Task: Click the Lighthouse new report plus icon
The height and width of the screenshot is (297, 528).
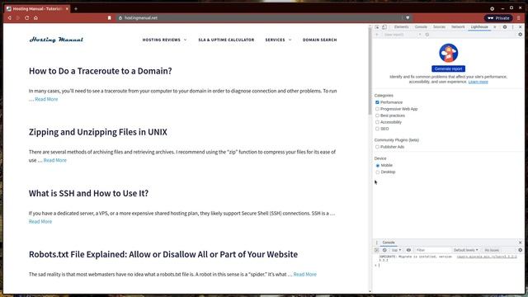Action: pos(377,35)
